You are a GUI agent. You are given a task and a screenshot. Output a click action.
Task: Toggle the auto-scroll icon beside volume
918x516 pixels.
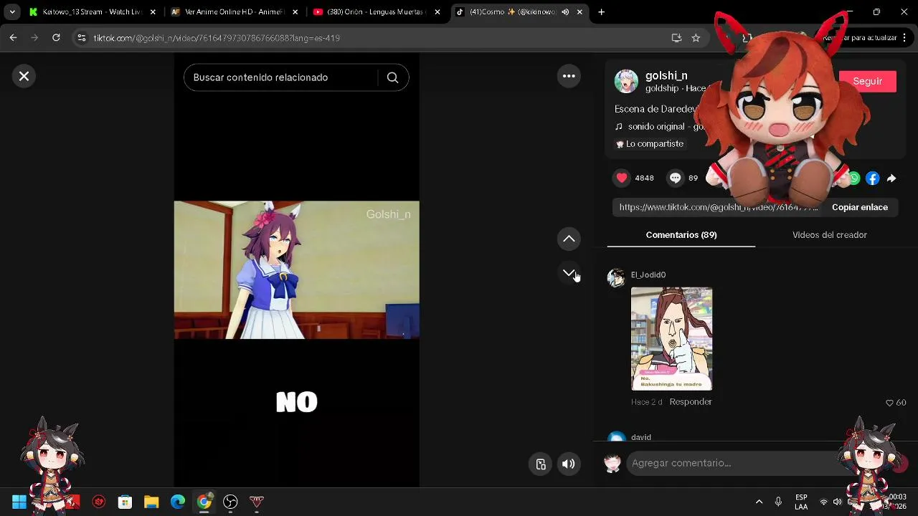[541, 464]
